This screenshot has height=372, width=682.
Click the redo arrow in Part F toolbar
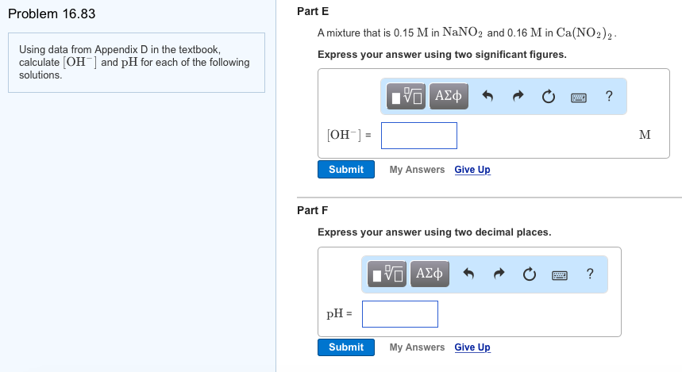point(499,274)
